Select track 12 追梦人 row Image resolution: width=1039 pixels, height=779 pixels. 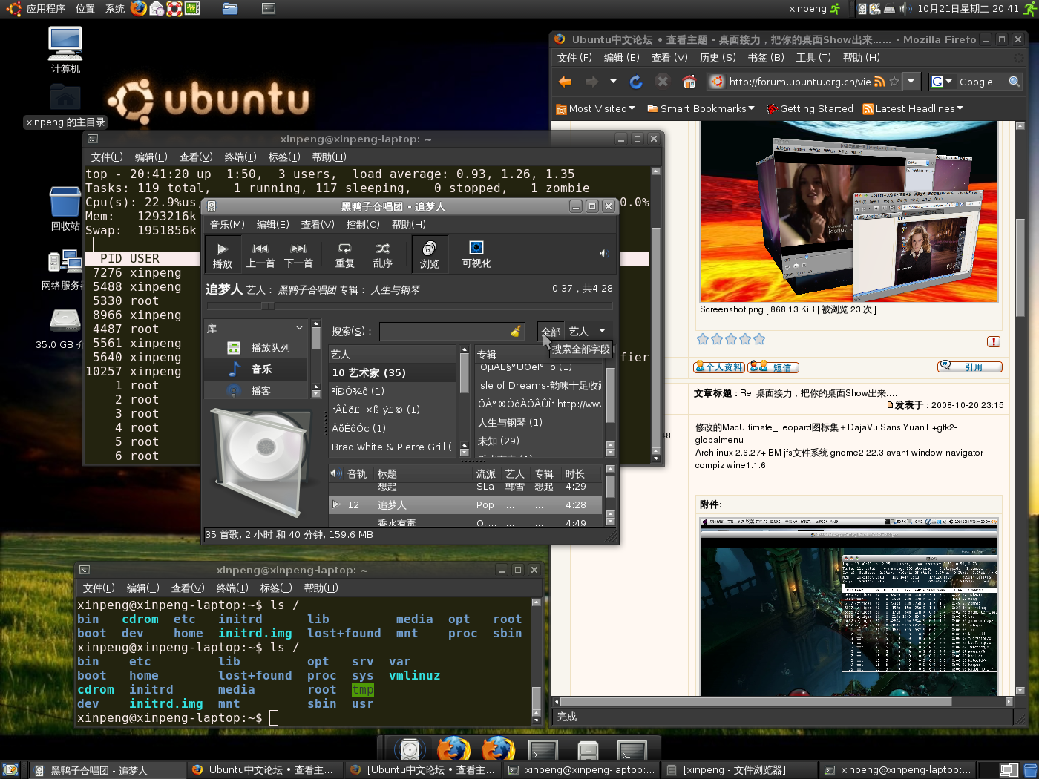tap(467, 504)
